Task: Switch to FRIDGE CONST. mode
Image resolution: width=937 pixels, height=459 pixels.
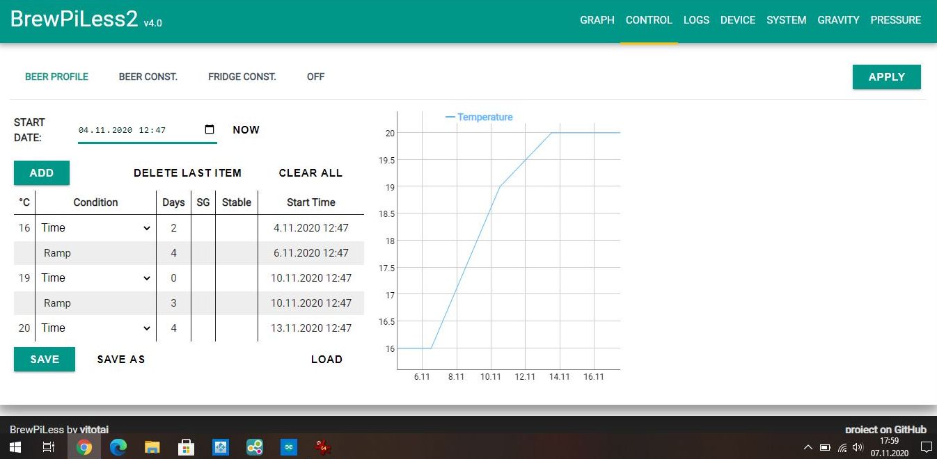Action: click(x=242, y=76)
